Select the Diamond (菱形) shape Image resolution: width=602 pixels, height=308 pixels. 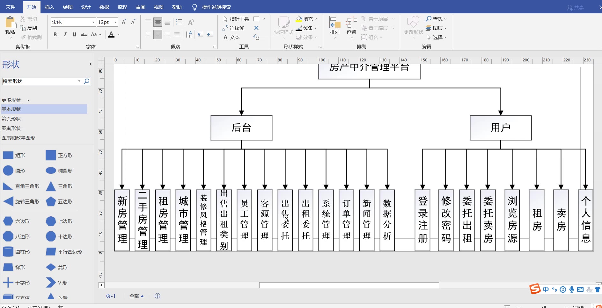[x=57, y=267]
